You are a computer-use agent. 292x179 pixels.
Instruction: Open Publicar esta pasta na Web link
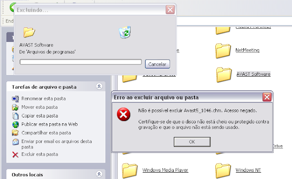[50, 124]
